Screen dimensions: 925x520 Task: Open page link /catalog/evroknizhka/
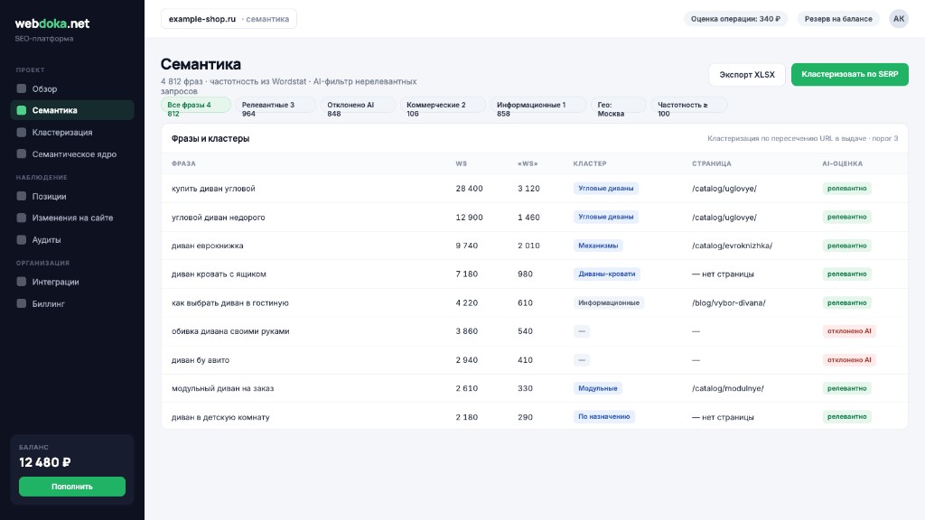[732, 246]
